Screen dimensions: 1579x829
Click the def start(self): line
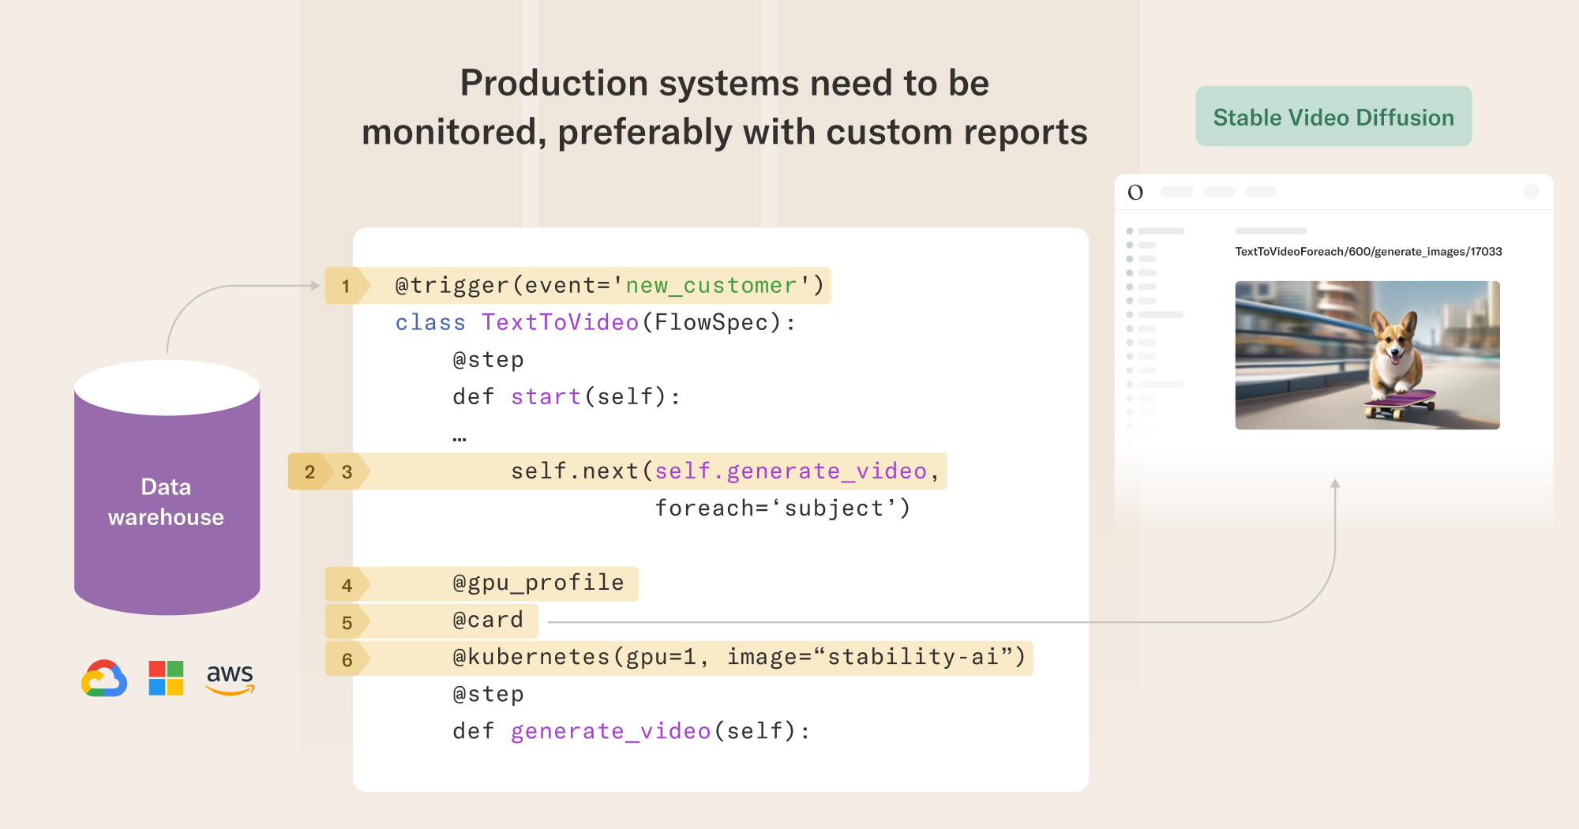[566, 396]
